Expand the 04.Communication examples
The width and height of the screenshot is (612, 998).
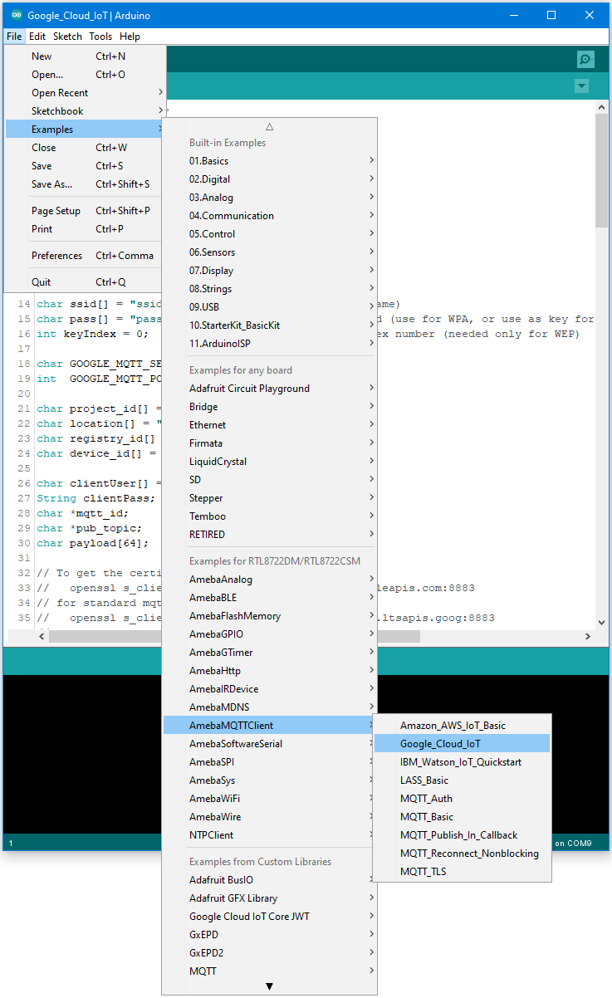click(270, 216)
